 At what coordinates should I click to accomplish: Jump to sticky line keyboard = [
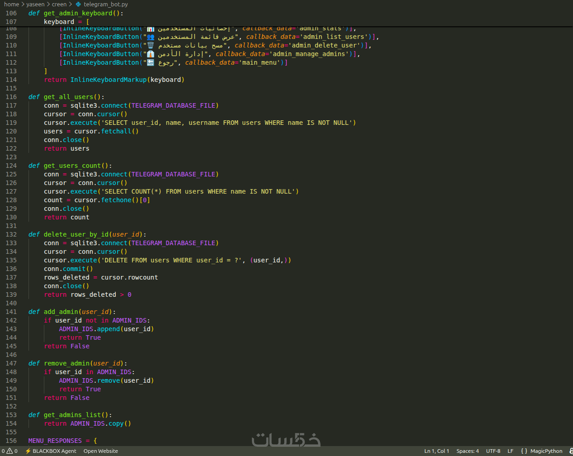tap(66, 22)
